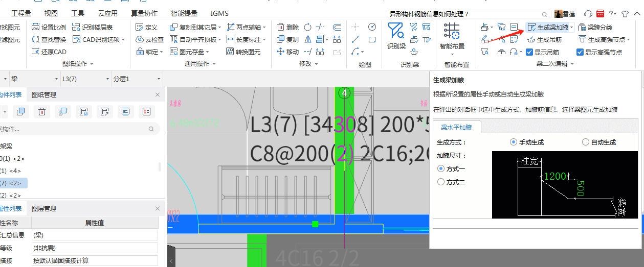644x267 pixels.
Task: Expand the 长度标注 dropdown
Action: pos(265,39)
